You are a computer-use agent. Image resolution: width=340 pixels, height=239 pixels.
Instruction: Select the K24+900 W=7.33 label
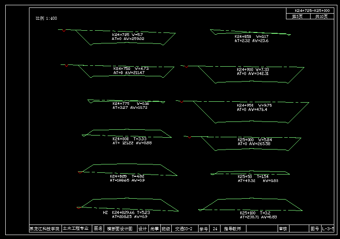[x=253, y=69]
